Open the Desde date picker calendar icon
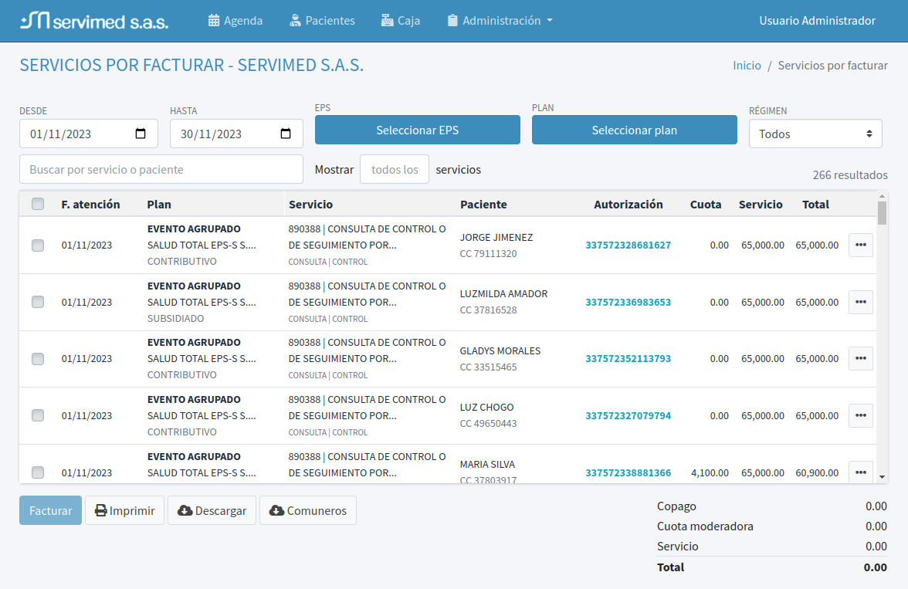Image resolution: width=908 pixels, height=589 pixels. coord(141,134)
